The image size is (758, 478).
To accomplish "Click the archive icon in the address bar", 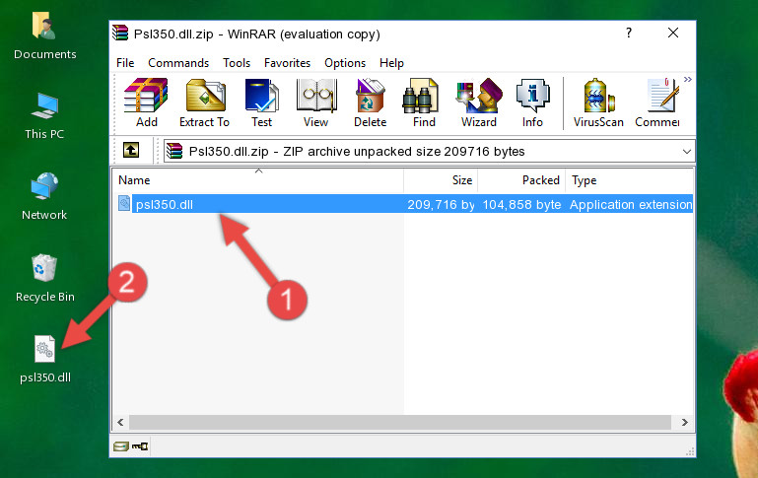I will tap(174, 151).
